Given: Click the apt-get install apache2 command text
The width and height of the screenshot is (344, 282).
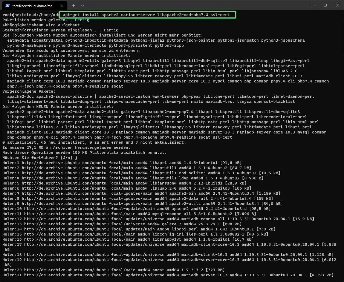Looking at the screenshot, I should pyautogui.click(x=146, y=15).
